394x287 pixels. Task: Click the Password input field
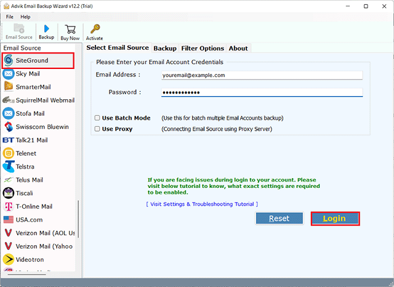(x=262, y=92)
